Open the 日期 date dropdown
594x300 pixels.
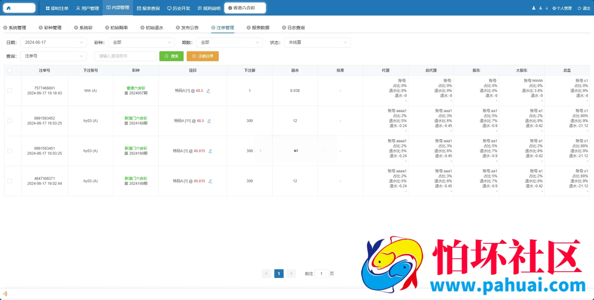(53, 43)
